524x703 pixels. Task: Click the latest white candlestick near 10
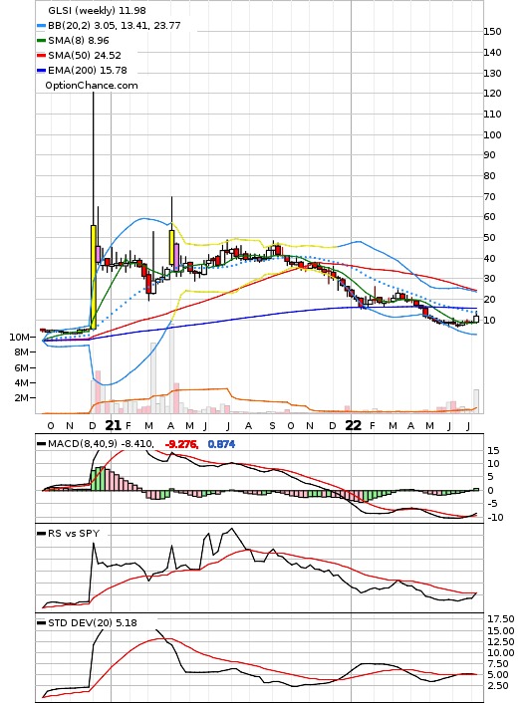coord(476,319)
